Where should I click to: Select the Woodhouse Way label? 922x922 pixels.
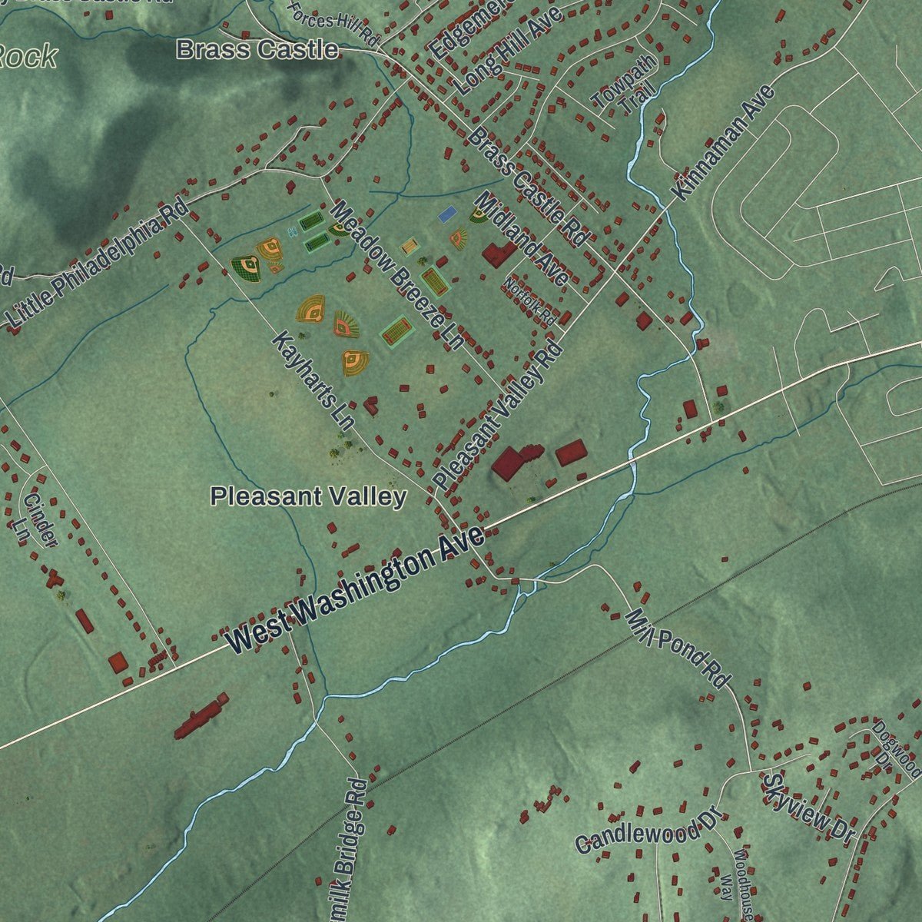(734, 885)
